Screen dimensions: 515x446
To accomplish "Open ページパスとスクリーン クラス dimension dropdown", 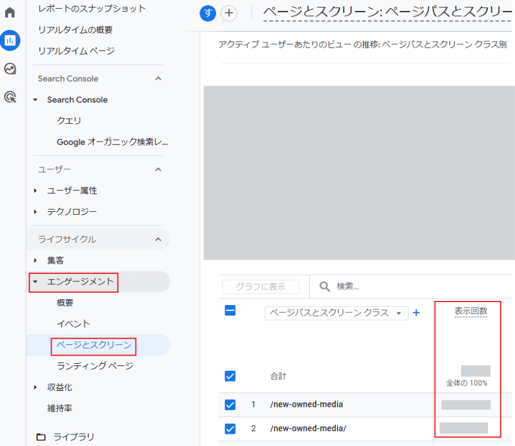I will click(336, 313).
